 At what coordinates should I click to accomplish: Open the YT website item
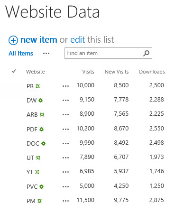30,172
